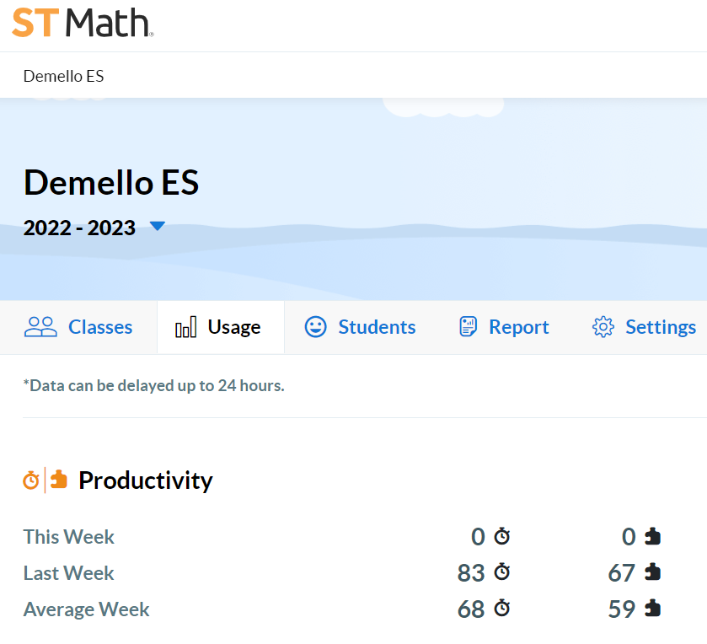Click the Average Week minutes value 68
The width and height of the screenshot is (707, 644).
point(471,609)
